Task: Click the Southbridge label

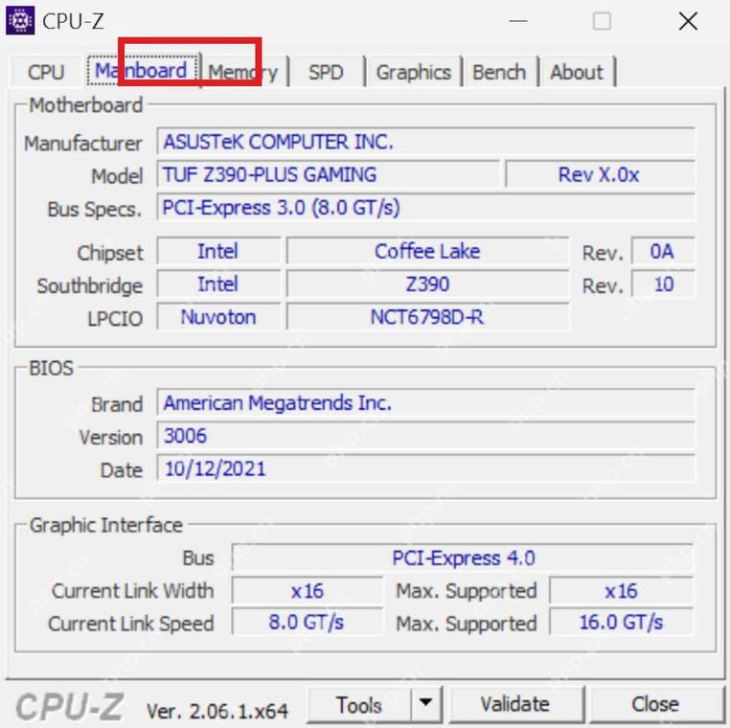Action: click(x=90, y=285)
